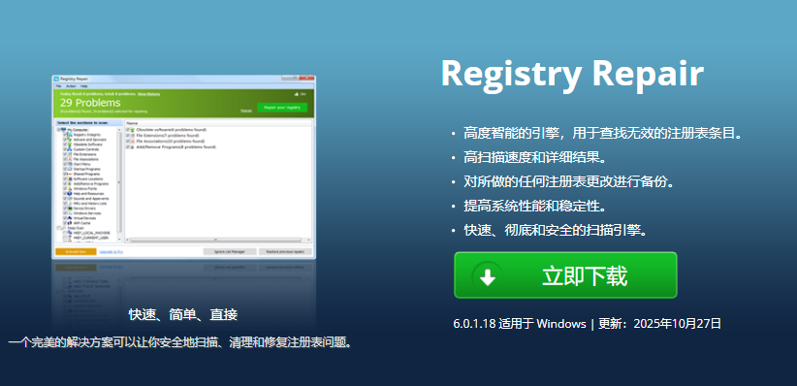Click the version text '6.0.1.18 适用于 Windows'
Image resolution: width=797 pixels, height=386 pixels.
pyautogui.click(x=520, y=324)
